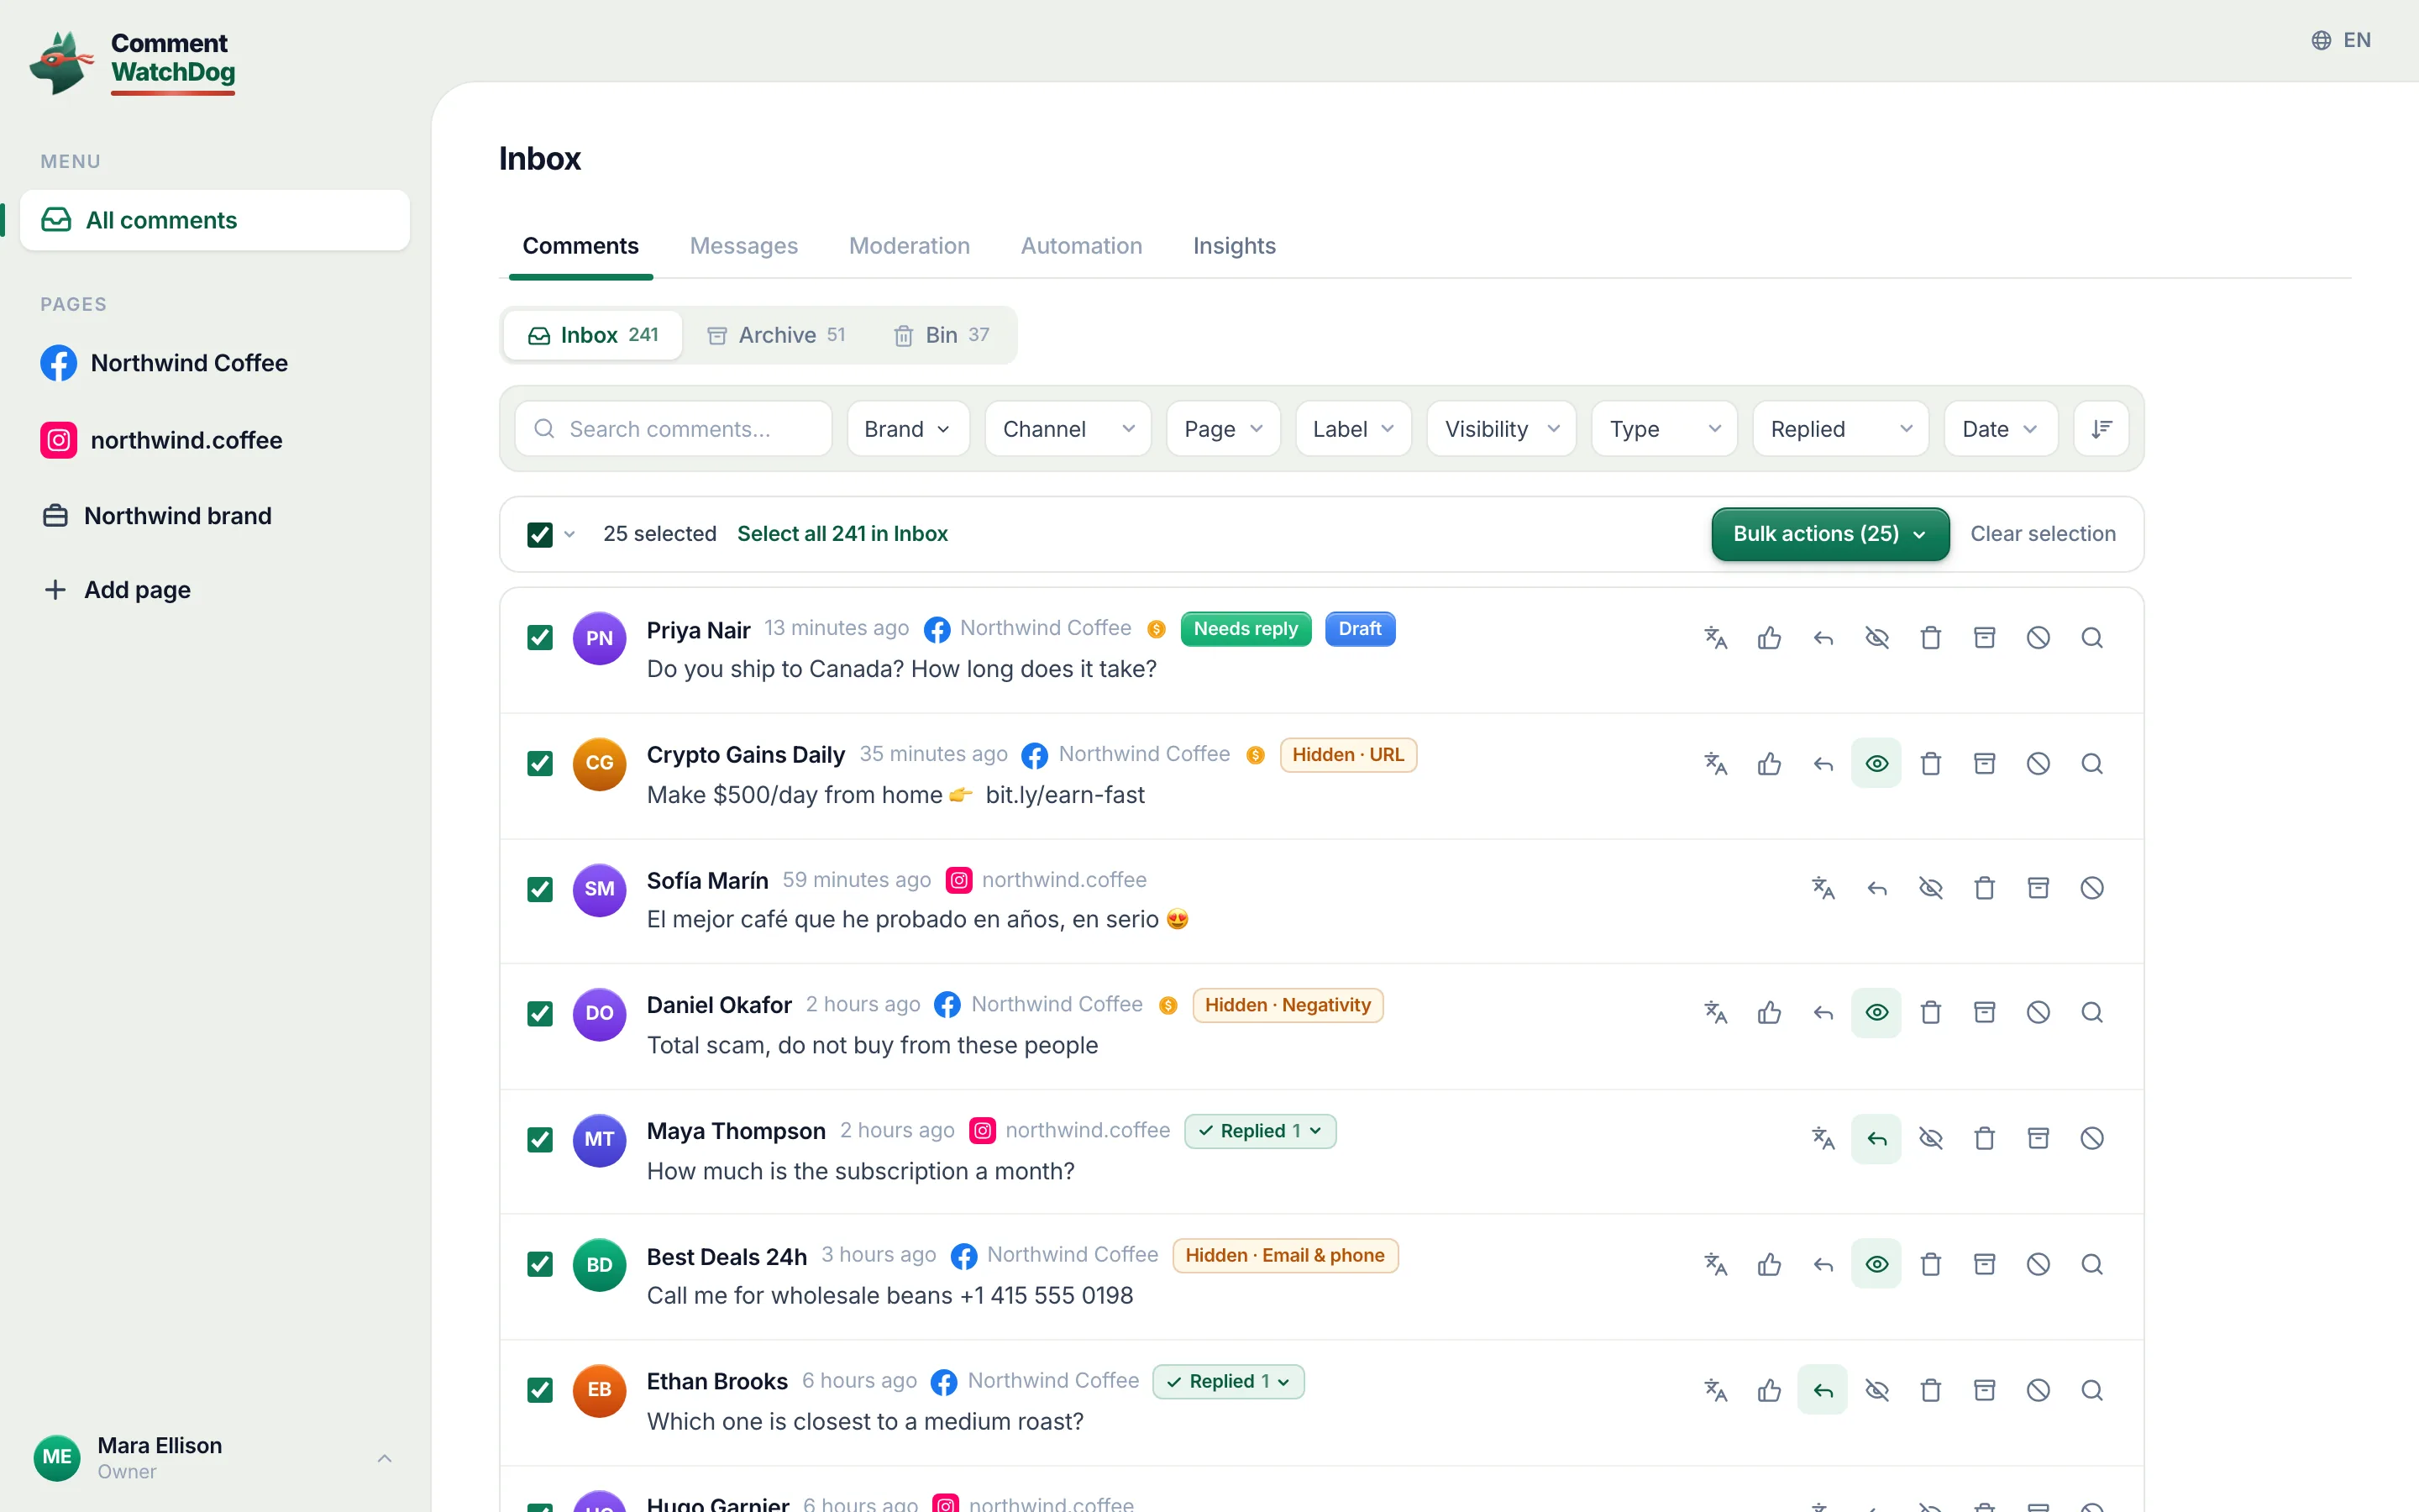Open the Date filter dropdown
2419x1512 pixels.
[2000, 429]
